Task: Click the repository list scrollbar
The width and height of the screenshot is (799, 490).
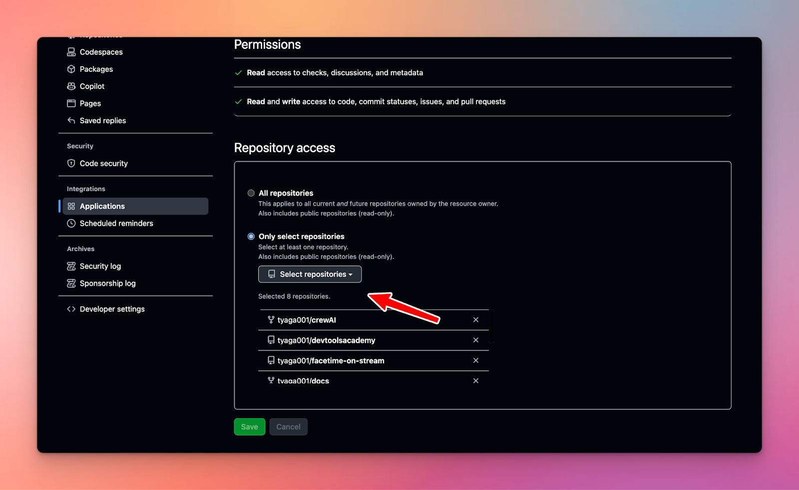Action: (492, 326)
